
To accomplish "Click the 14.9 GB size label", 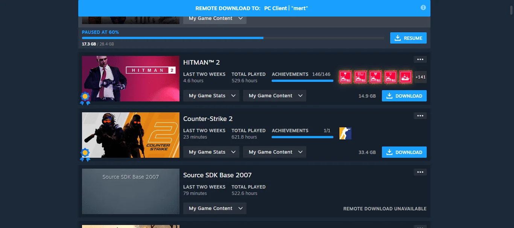I will [367, 96].
